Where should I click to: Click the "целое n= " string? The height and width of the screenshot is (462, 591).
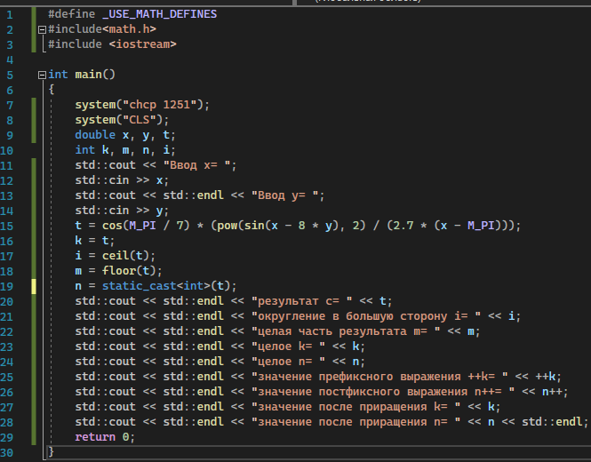pos(288,362)
